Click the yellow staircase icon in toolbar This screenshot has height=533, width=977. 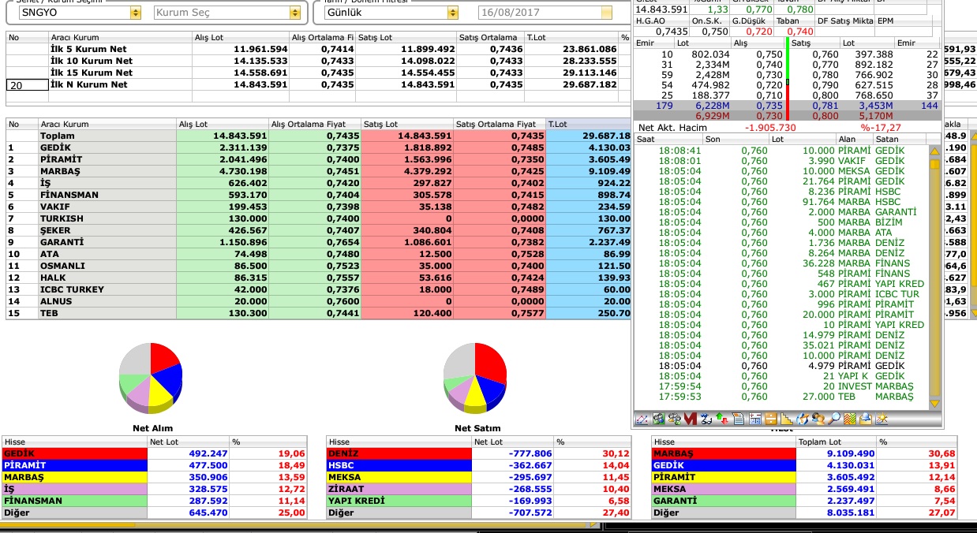(787, 419)
